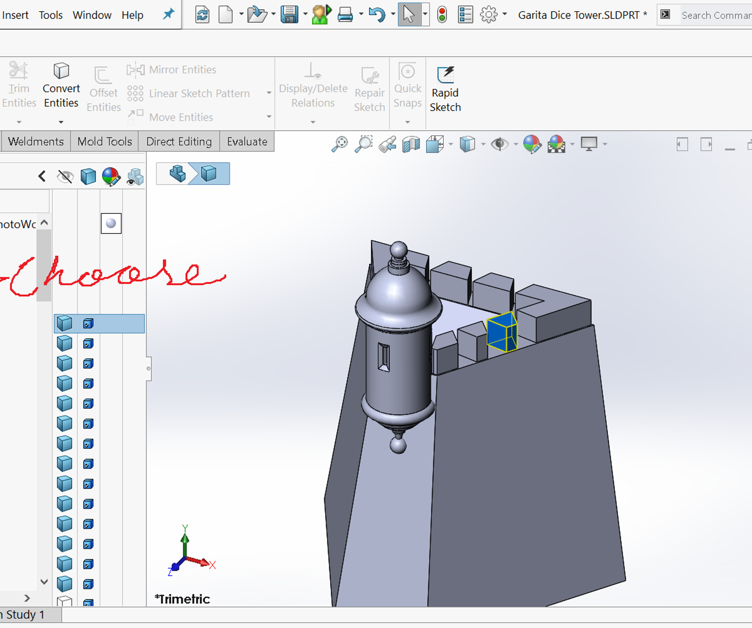Click Edit Appearance color ball in view toolbar
This screenshot has width=752, height=628.
click(x=532, y=144)
